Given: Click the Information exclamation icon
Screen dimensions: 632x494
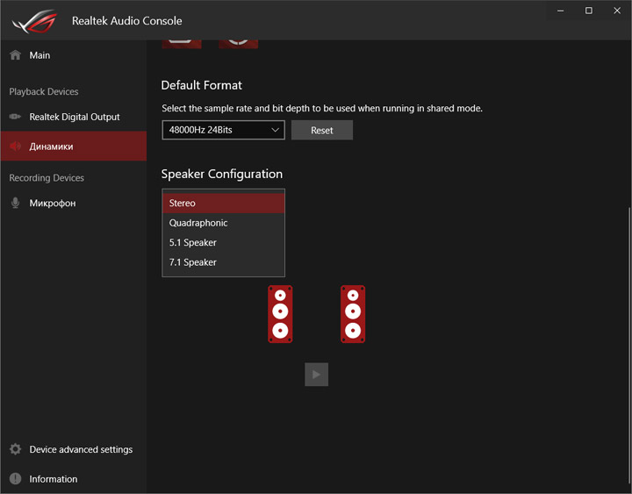Looking at the screenshot, I should click(15, 479).
